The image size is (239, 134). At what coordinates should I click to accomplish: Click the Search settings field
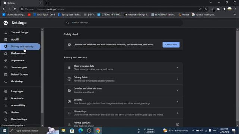124,23
